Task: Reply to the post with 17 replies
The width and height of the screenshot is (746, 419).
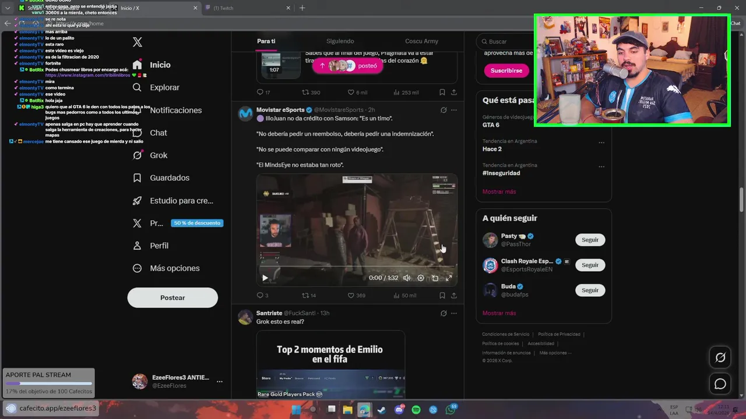Action: pos(263,92)
